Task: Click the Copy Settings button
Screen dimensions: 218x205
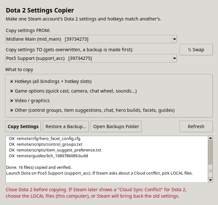Action: (x=23, y=127)
